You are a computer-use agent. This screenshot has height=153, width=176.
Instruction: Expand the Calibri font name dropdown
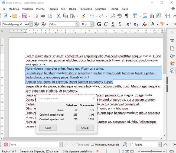pos(77,24)
